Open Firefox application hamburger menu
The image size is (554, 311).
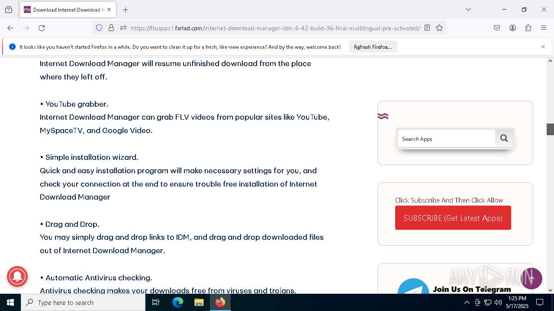point(544,28)
